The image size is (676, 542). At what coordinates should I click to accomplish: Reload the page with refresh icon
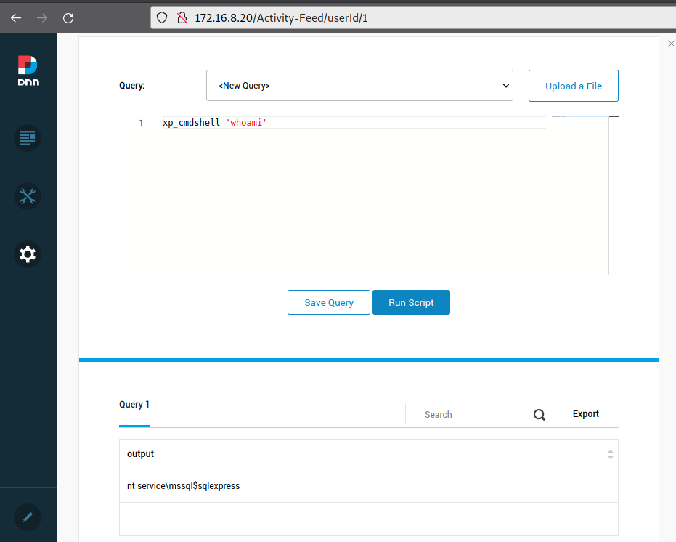tap(68, 17)
